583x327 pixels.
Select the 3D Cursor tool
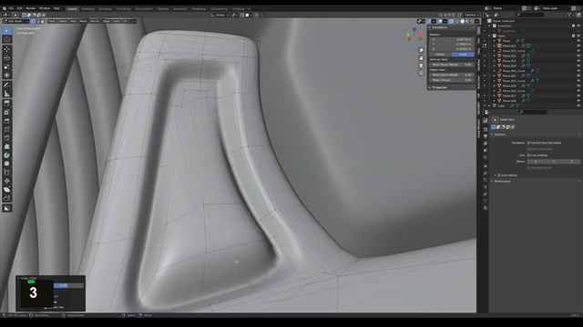[x=6, y=39]
